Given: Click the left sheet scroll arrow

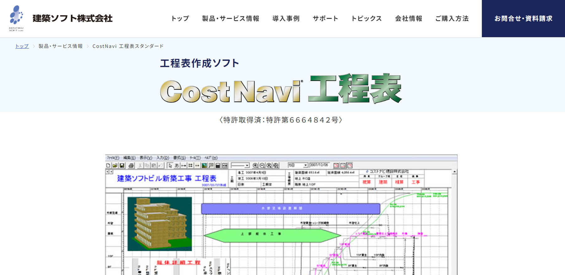Looking at the screenshot, I should (107, 172).
